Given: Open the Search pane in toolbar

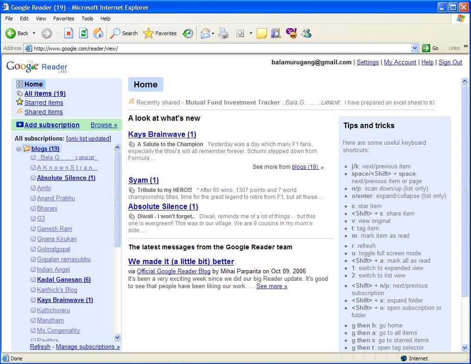Looking at the screenshot, I should pyautogui.click(x=124, y=33).
